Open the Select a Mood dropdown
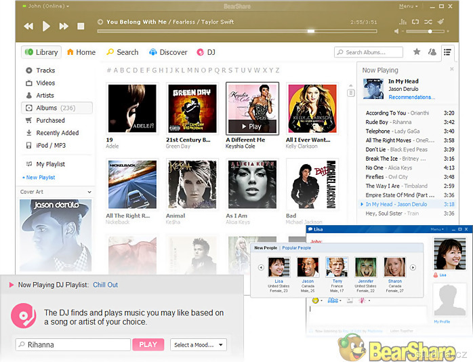This screenshot has height=362, width=473. (x=198, y=344)
